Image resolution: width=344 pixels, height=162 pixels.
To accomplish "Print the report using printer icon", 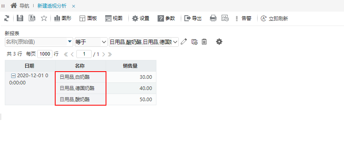I will (213, 18).
